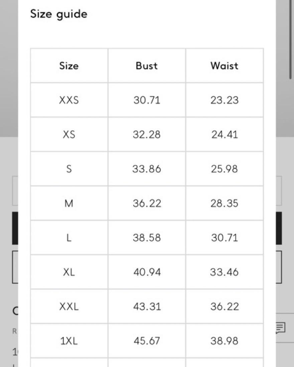
Task: Click the XL size row label
Action: pyautogui.click(x=69, y=272)
